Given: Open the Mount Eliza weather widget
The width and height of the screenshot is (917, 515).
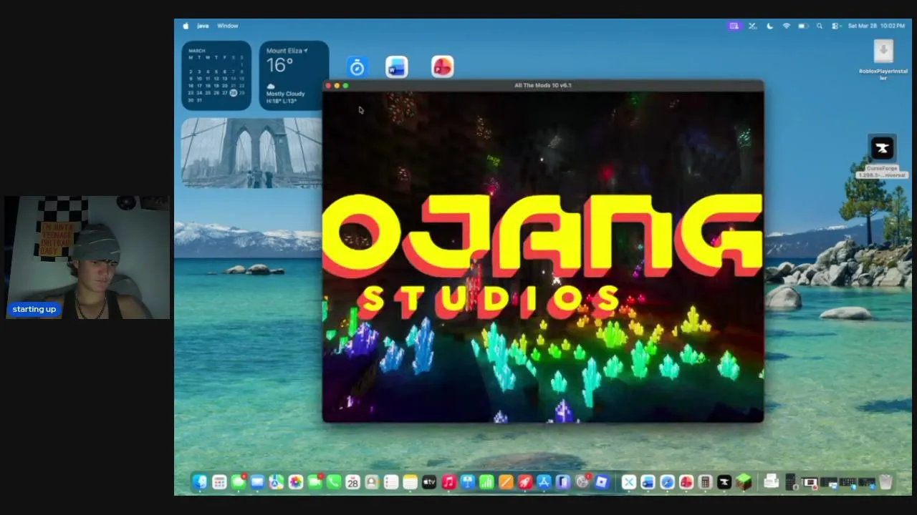Looking at the screenshot, I should pyautogui.click(x=294, y=76).
